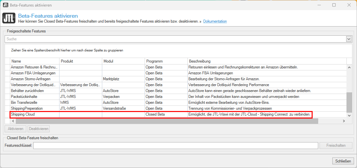Click the Deaktivieren button

pyautogui.click(x=39, y=129)
